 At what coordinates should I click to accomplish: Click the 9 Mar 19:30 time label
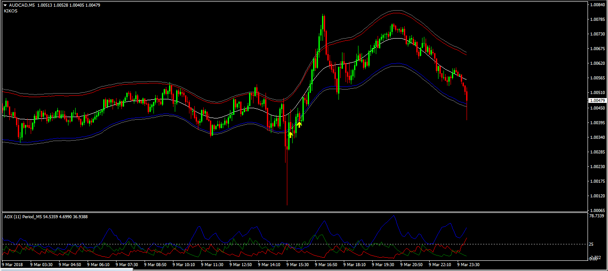tap(383, 265)
